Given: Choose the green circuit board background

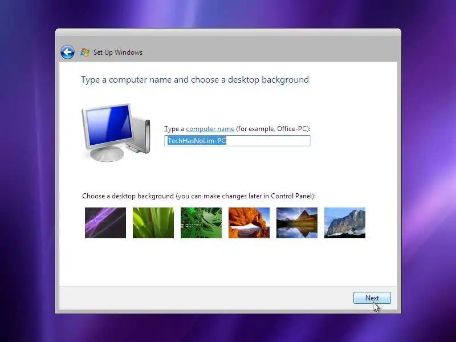Looking at the screenshot, I should 201,223.
